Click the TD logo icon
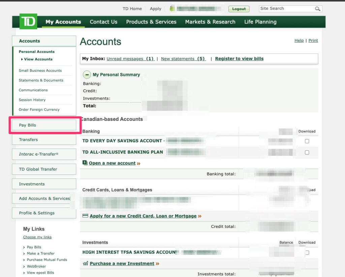This screenshot has width=345, height=277. click(x=28, y=21)
